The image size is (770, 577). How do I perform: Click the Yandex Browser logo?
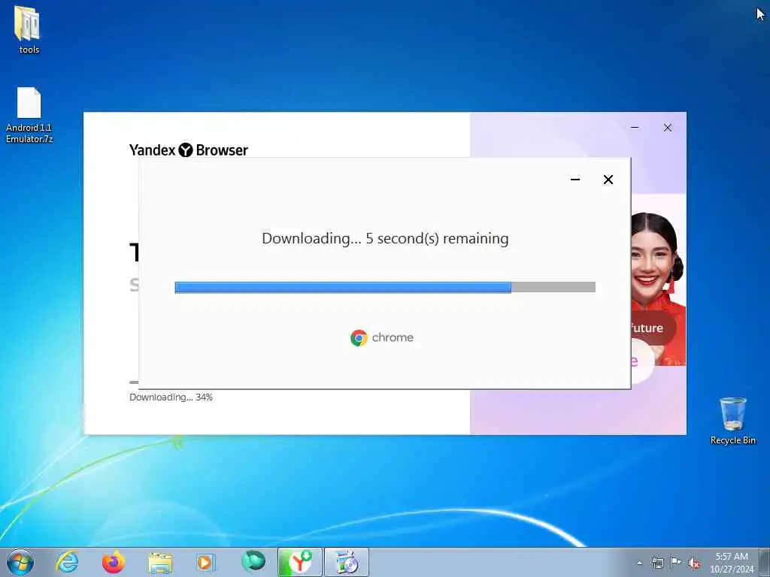click(x=189, y=150)
